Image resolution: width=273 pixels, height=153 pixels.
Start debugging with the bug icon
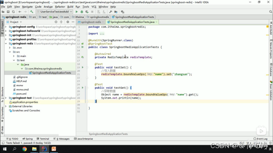point(82,12)
